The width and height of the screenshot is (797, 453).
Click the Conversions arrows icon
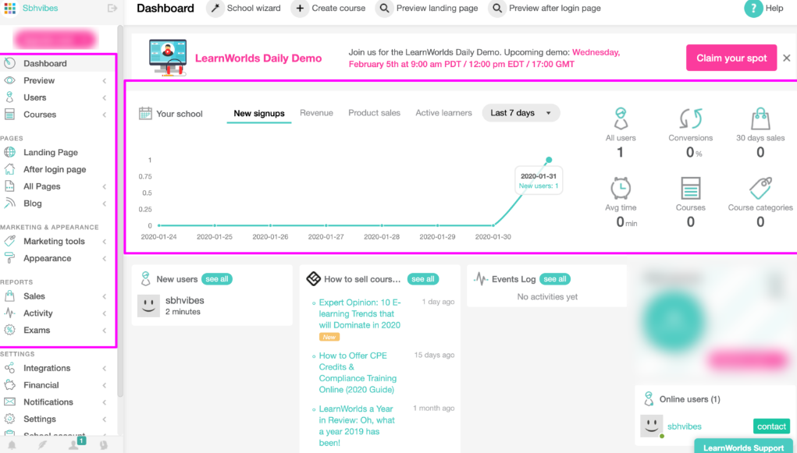pyautogui.click(x=690, y=119)
